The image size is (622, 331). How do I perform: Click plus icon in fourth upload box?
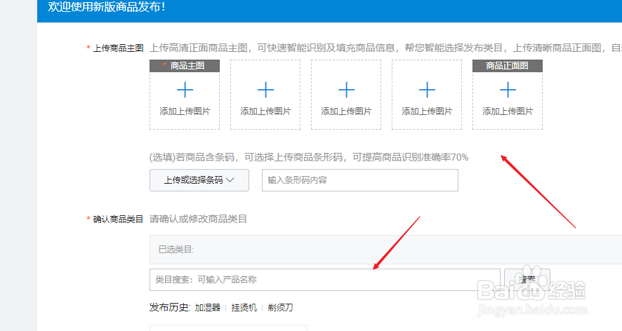point(427,90)
